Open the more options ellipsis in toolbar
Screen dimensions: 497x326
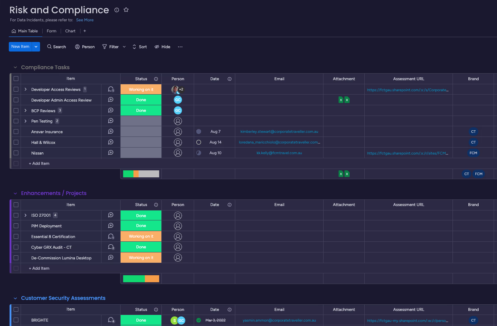[180, 47]
